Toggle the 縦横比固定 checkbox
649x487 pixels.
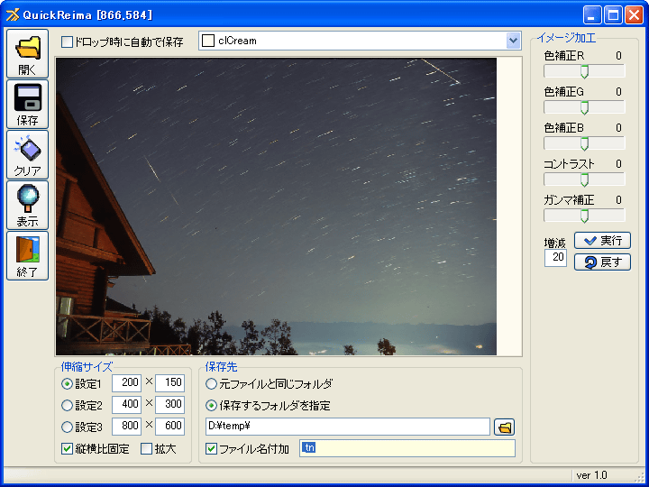[67, 448]
